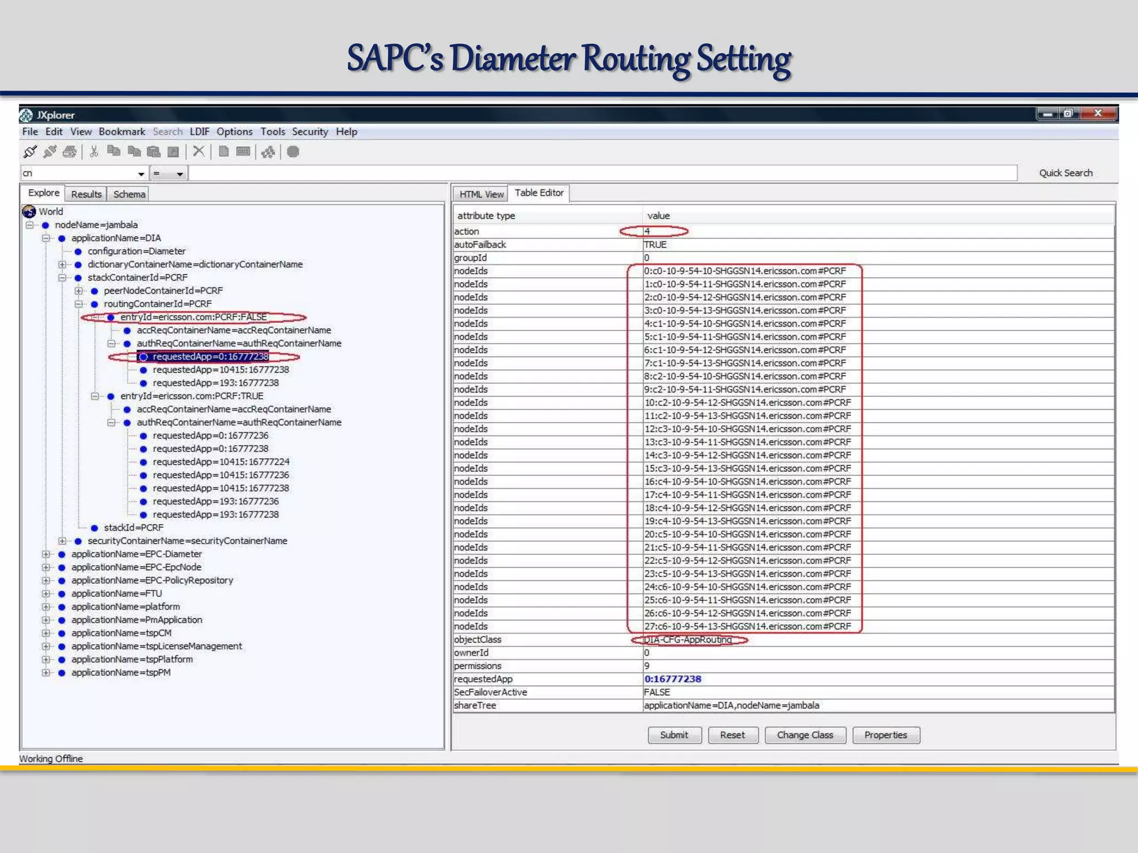Viewport: 1138px width, 853px height.
Task: Click SecFailoverActive value FALSE
Action: click(657, 693)
